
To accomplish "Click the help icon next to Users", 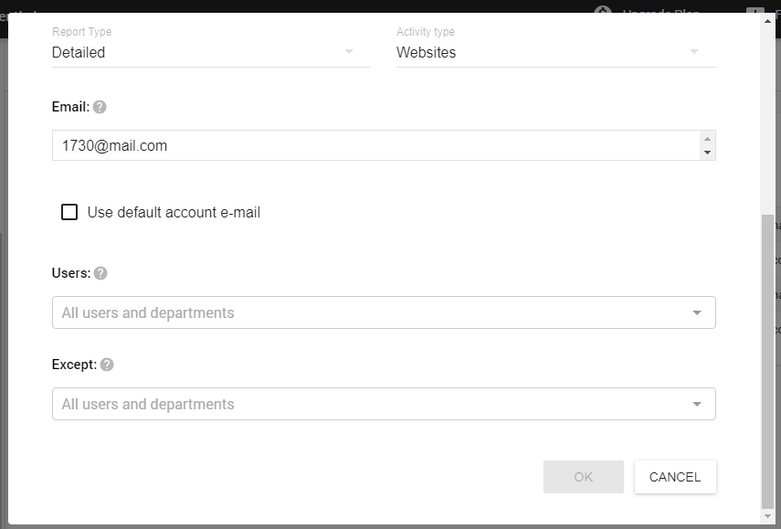I will (x=100, y=273).
